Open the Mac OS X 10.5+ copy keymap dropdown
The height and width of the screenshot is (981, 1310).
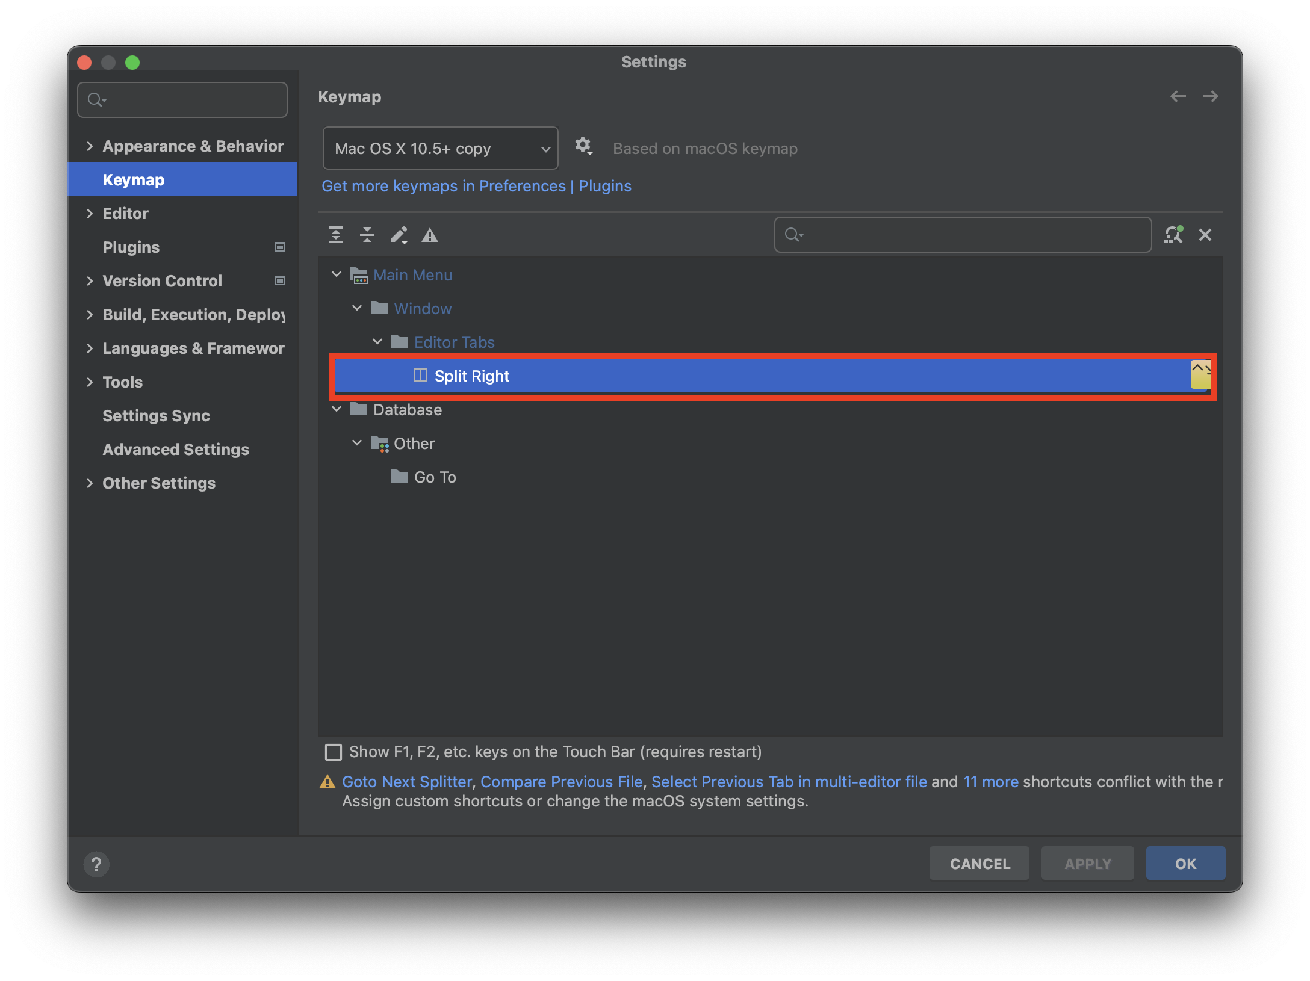point(440,149)
